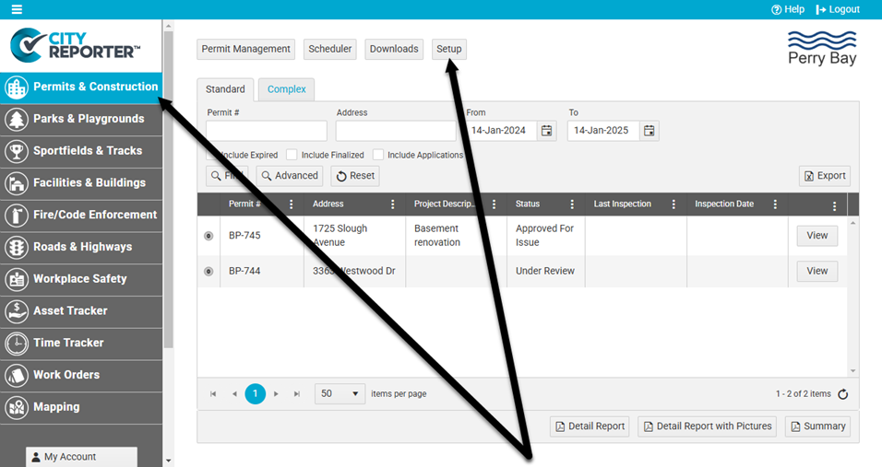Viewport: 882px width, 467px height.
Task: Select the BP-744 row radio button
Action: coord(209,271)
